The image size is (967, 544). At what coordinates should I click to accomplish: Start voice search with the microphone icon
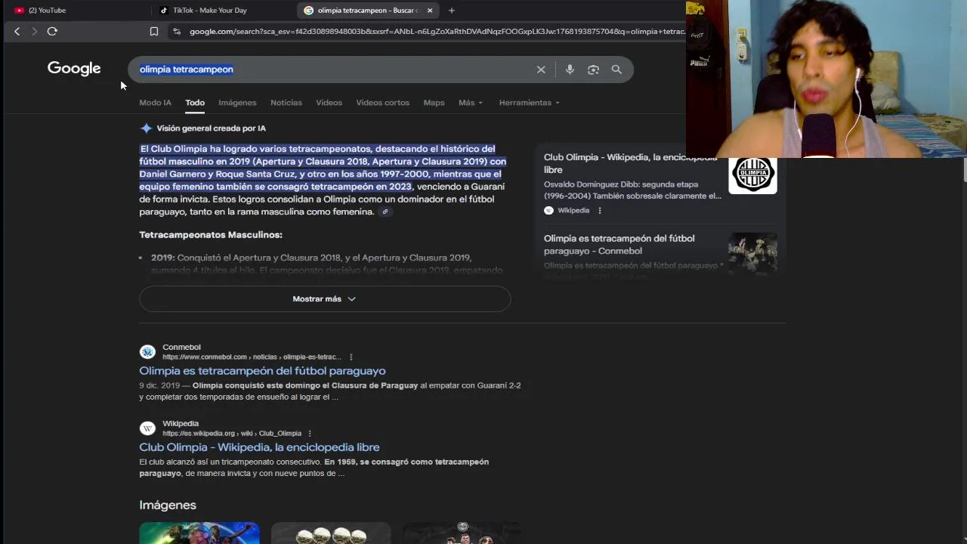(570, 70)
